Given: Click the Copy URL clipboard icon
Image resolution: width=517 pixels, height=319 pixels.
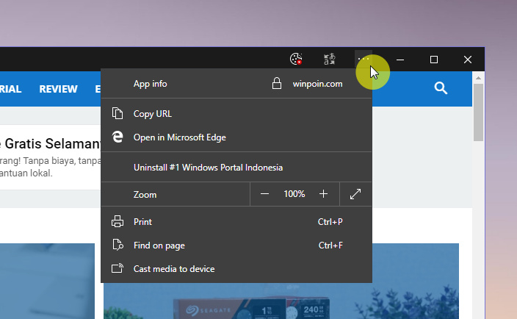Looking at the screenshot, I should click(x=117, y=113).
